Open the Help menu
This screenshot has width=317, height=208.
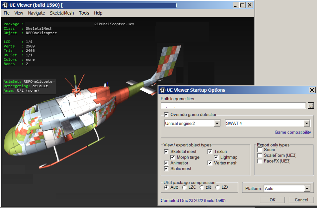(98, 13)
